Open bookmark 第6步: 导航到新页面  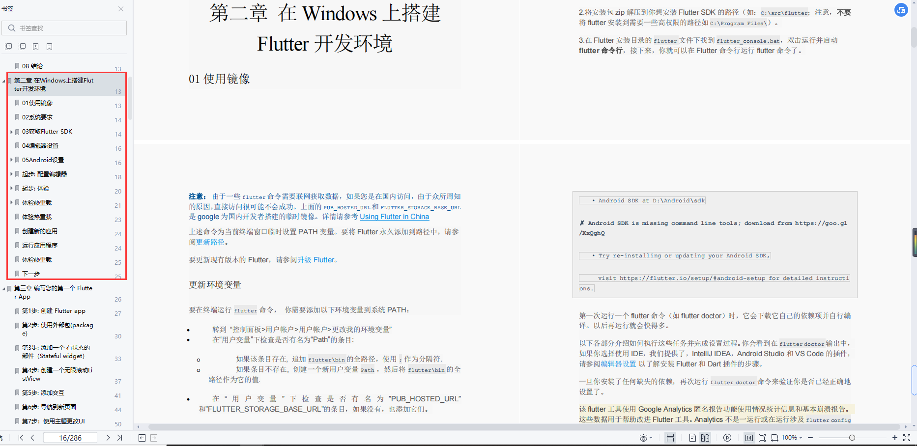pyautogui.click(x=49, y=407)
